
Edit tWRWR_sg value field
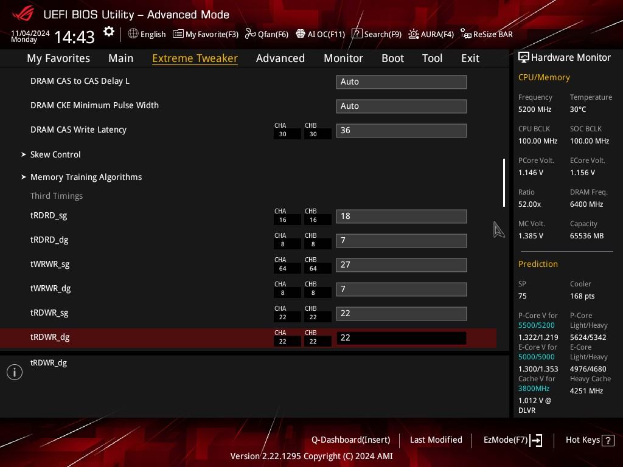[402, 265]
